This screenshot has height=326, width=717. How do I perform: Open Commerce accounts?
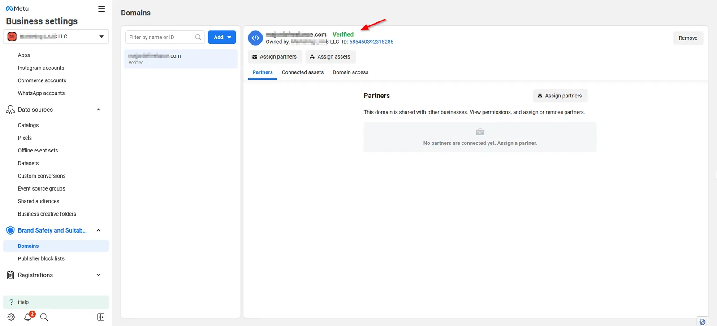pos(42,80)
